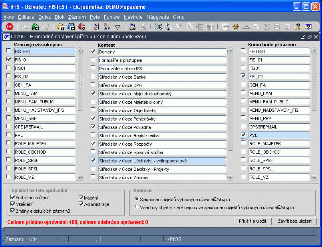The image size is (322, 247).
Task: Click the Zavřít bez uložení button
Action: [x=295, y=221]
